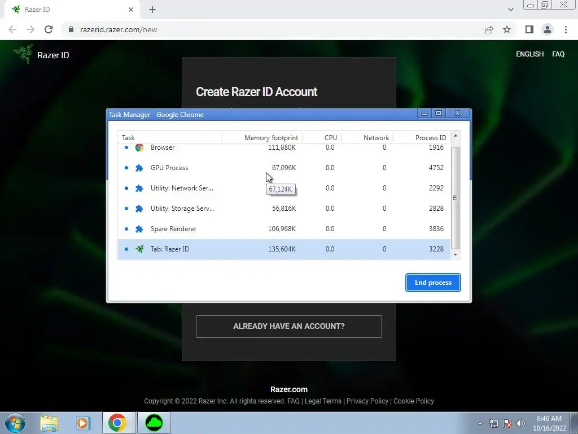Click the puzzle icon of GPU Process
The width and height of the screenshot is (578, 434).
click(139, 168)
